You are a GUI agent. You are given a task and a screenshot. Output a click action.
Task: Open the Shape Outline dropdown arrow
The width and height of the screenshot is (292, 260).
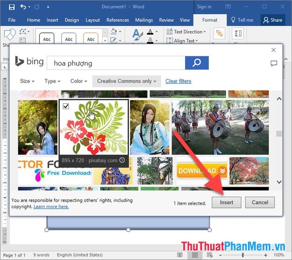click(120, 40)
